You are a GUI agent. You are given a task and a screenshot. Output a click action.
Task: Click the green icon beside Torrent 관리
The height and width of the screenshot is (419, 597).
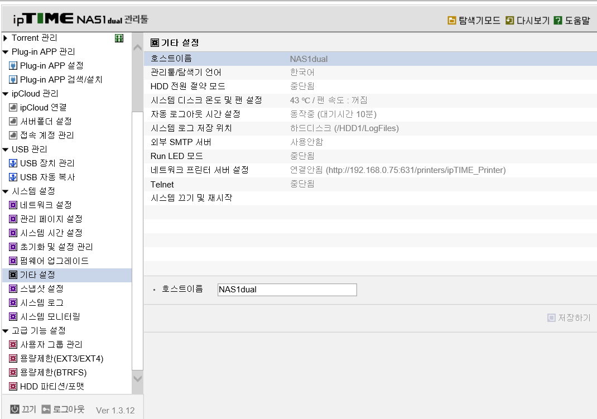tap(119, 38)
